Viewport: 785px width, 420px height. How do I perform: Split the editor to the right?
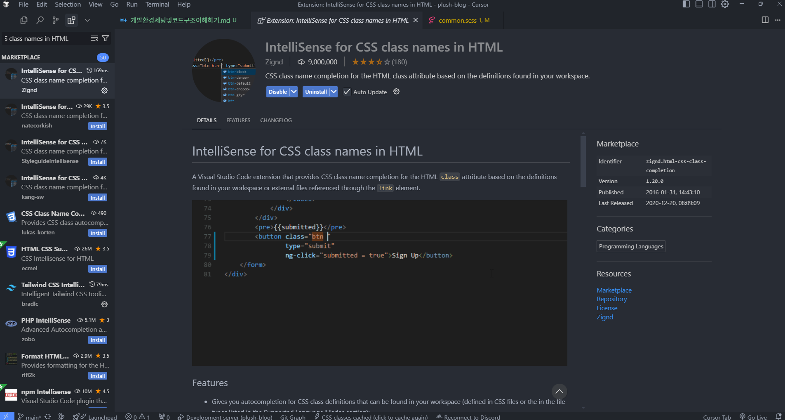(765, 20)
